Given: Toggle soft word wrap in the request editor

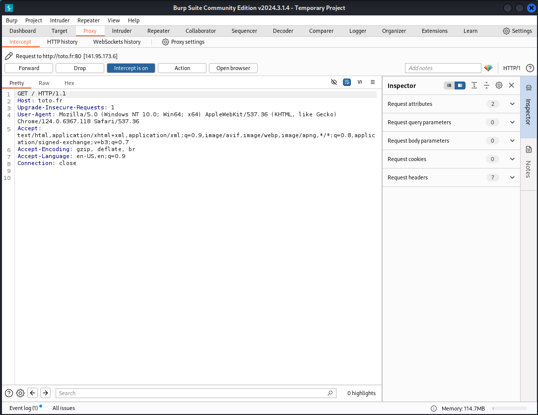Looking at the screenshot, I should (x=346, y=82).
